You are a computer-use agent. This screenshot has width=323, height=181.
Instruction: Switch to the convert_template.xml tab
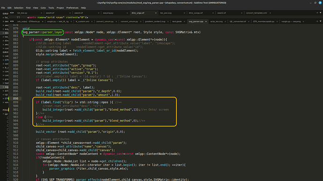tap(256, 13)
